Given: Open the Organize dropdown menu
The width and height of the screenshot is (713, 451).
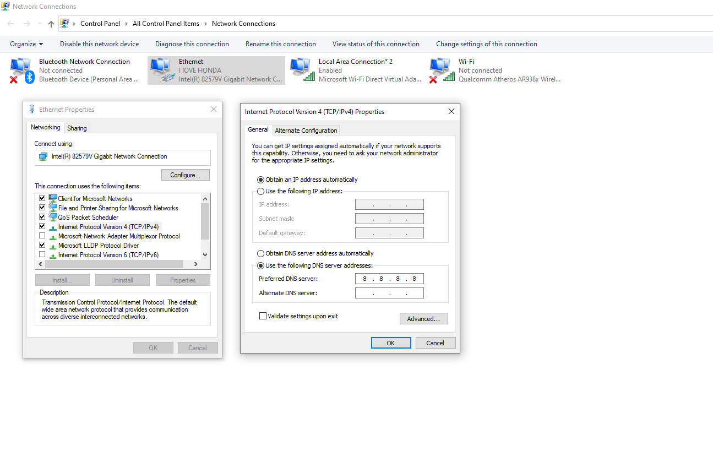Looking at the screenshot, I should tap(26, 44).
